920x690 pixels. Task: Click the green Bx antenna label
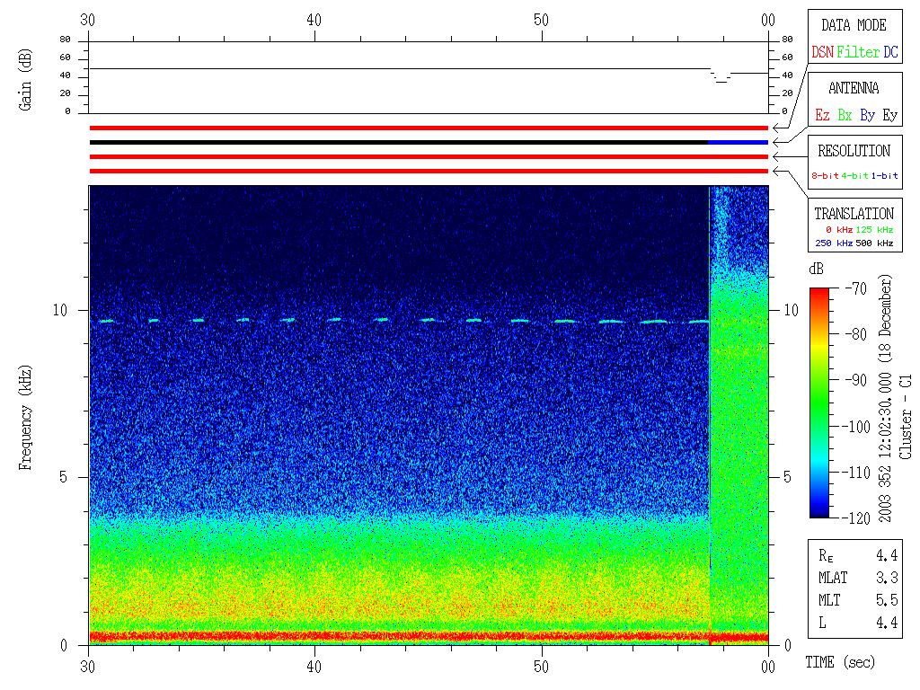pyautogui.click(x=845, y=115)
